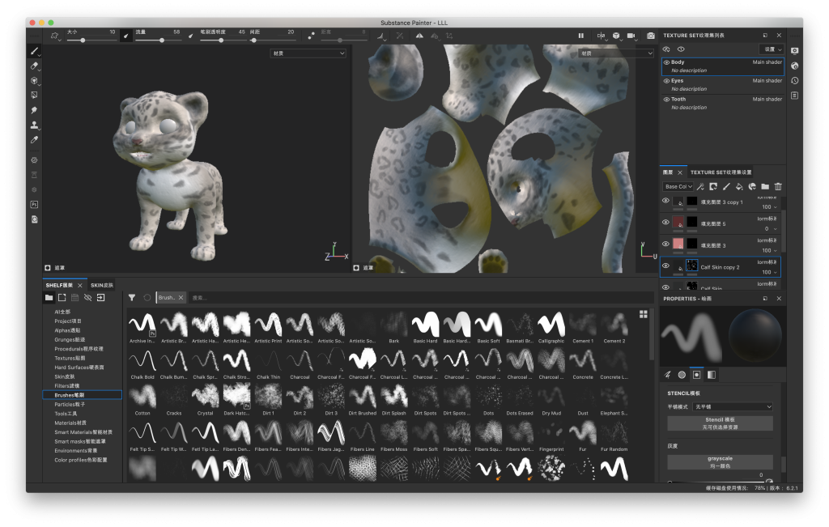Add effect with magic wand icon
The image size is (829, 527).
click(x=700, y=186)
